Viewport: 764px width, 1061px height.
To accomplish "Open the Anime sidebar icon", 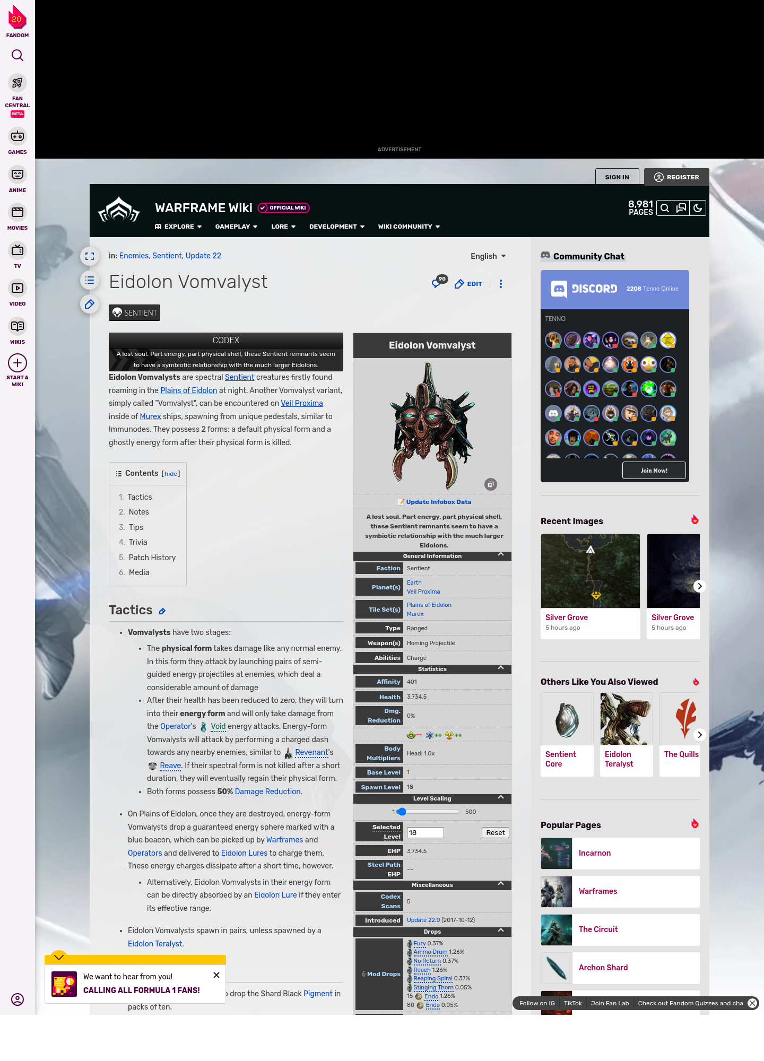I will (x=18, y=175).
